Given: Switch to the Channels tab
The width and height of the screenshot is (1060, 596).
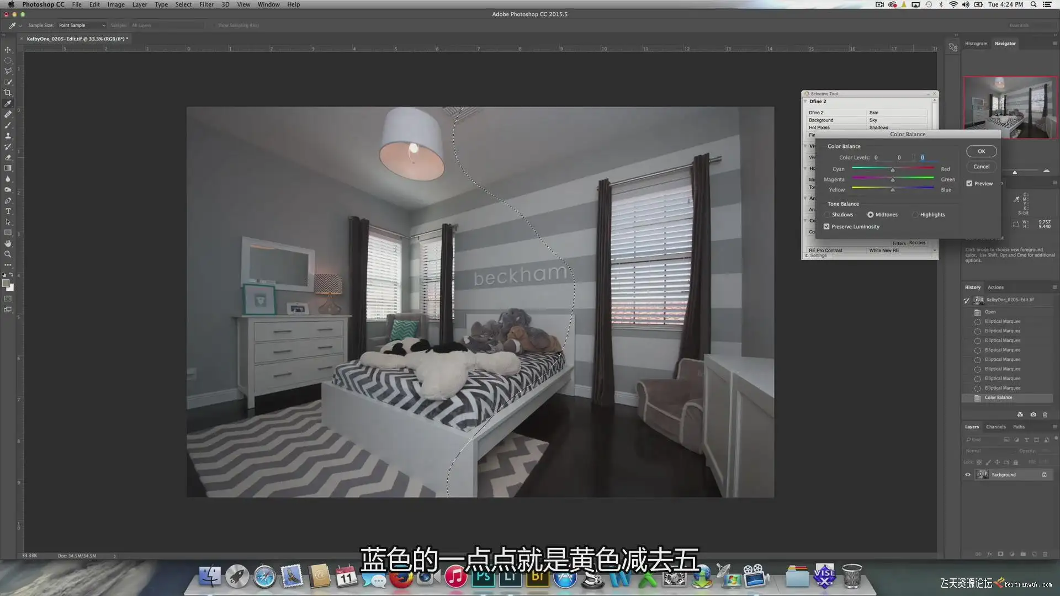Looking at the screenshot, I should coord(996,427).
